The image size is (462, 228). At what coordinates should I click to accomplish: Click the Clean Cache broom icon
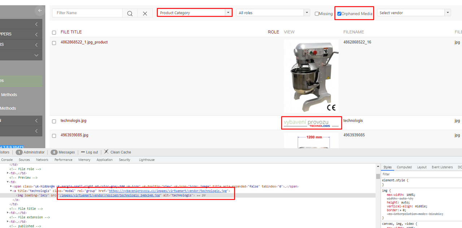[x=106, y=152]
